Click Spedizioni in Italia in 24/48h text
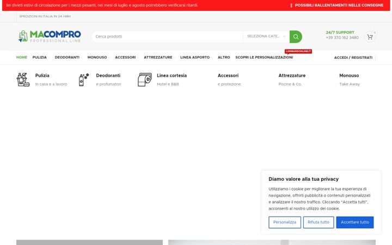This screenshot has width=392, height=245. tap(45, 16)
